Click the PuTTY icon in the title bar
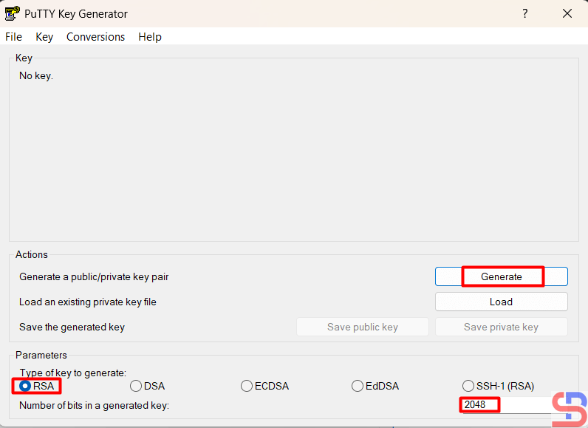 click(x=13, y=13)
